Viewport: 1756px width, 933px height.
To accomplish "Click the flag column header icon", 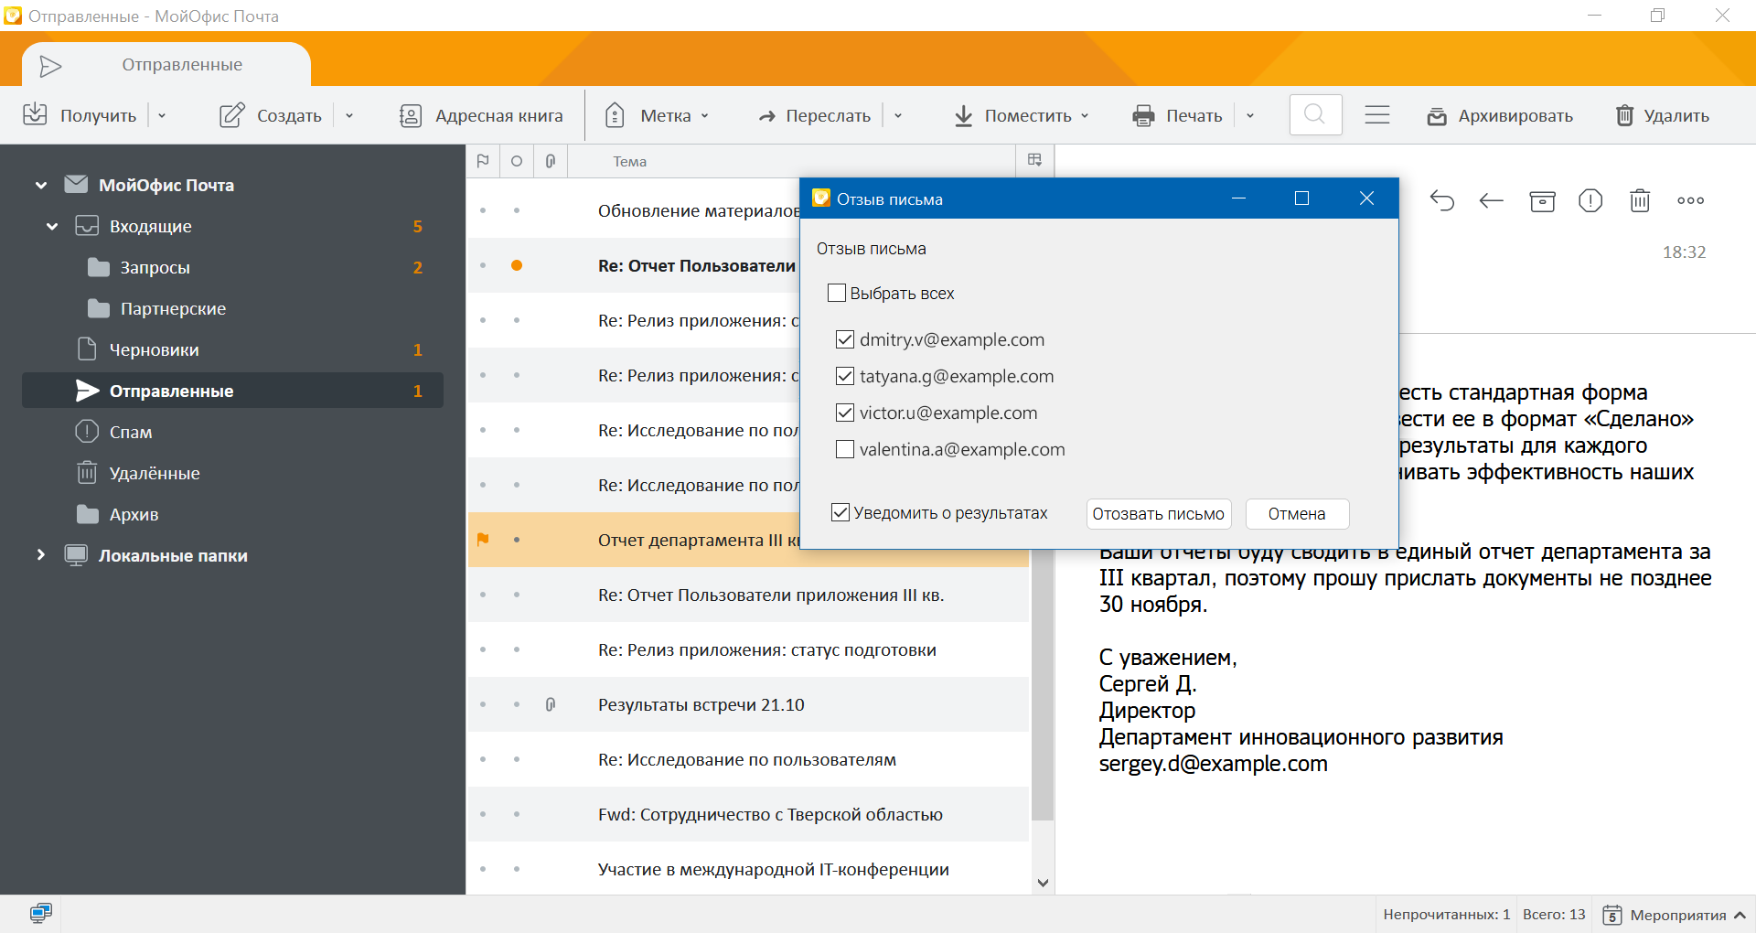I will 483,161.
